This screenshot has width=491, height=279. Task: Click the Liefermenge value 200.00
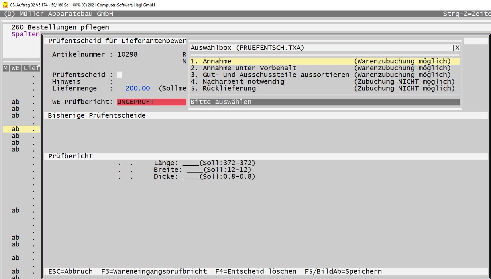[138, 88]
